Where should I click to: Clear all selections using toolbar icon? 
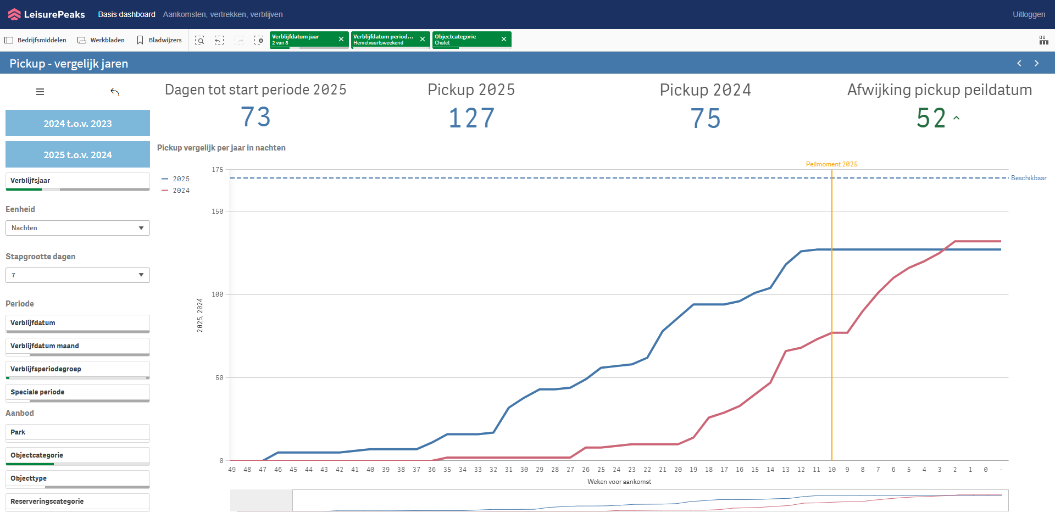coord(259,40)
